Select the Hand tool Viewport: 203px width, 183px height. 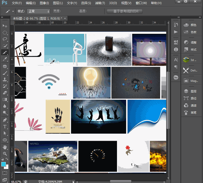(x=5, y=147)
